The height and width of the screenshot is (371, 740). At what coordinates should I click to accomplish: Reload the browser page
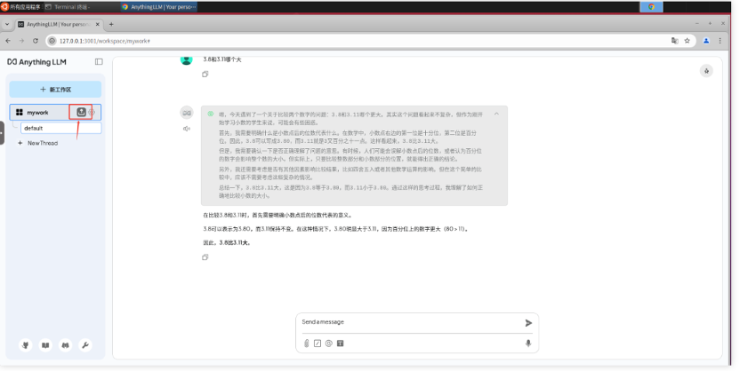[x=36, y=41]
